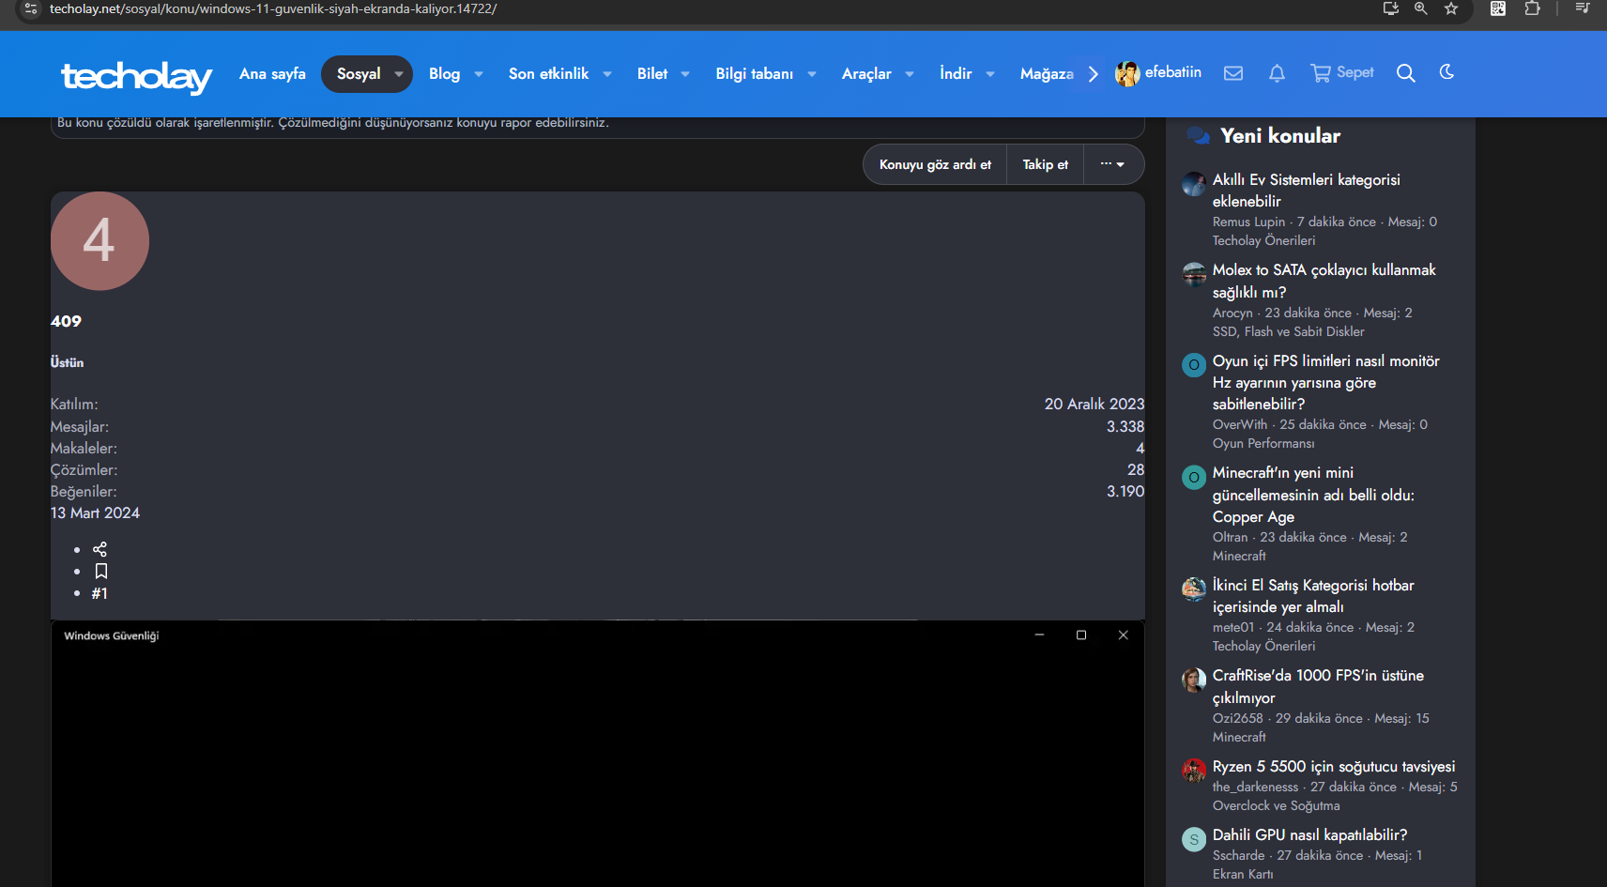This screenshot has height=887, width=1607.
Task: Open the Sepet shopping cart
Action: tap(1342, 73)
